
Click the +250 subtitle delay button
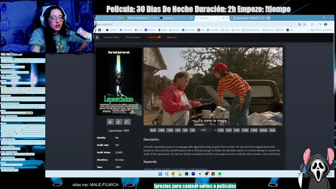pos(228,130)
